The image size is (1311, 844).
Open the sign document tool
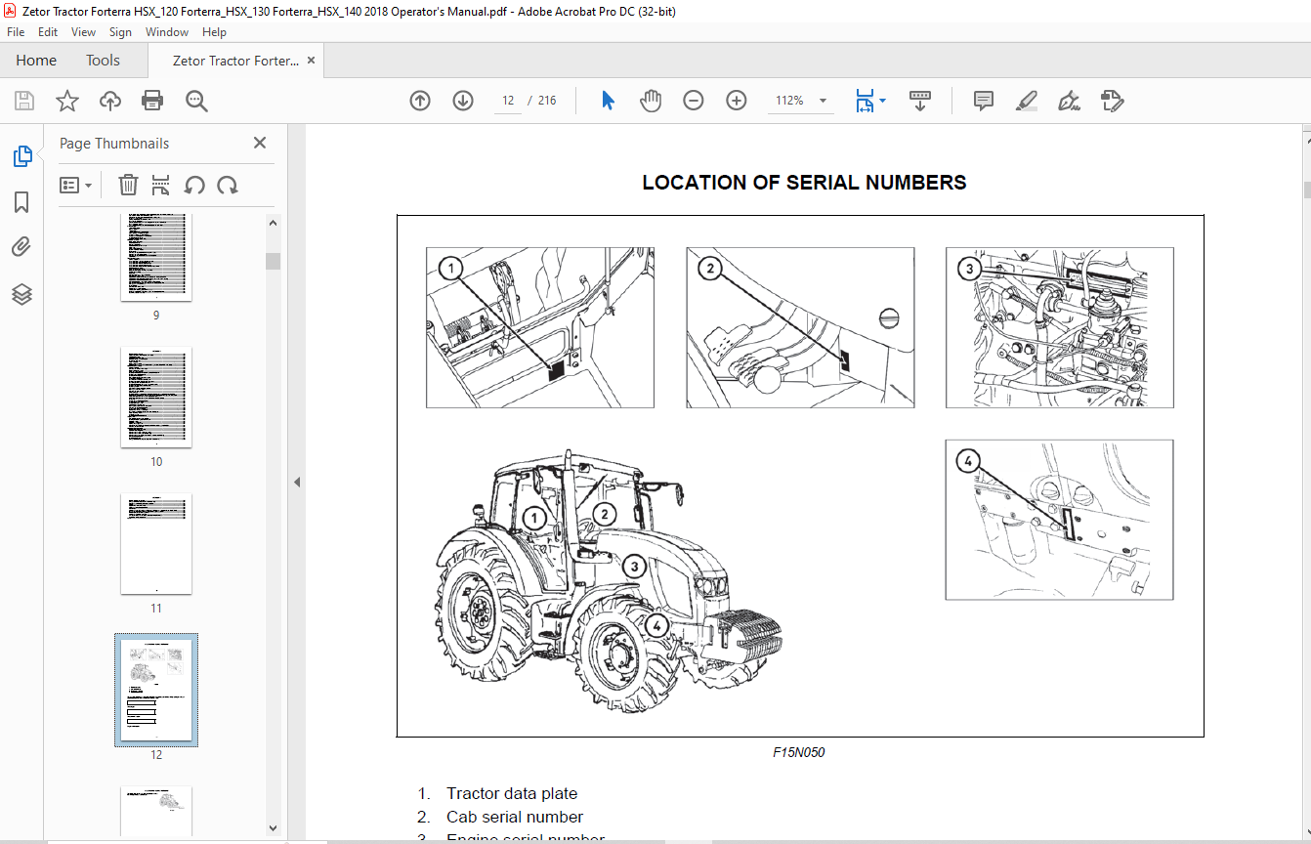coord(1069,101)
